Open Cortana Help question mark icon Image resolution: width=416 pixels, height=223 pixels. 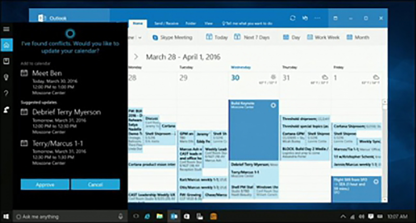click(x=6, y=93)
